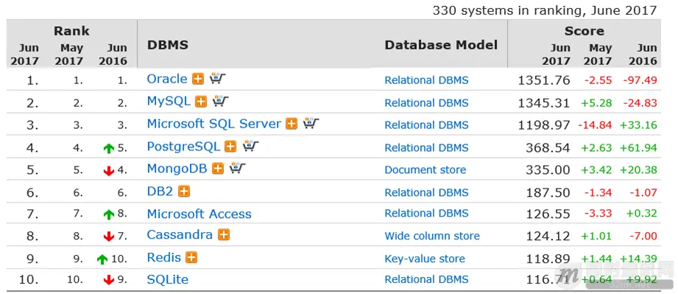Click the orange plus icon beside Oracle
The height and width of the screenshot is (294, 678).
pyautogui.click(x=198, y=79)
